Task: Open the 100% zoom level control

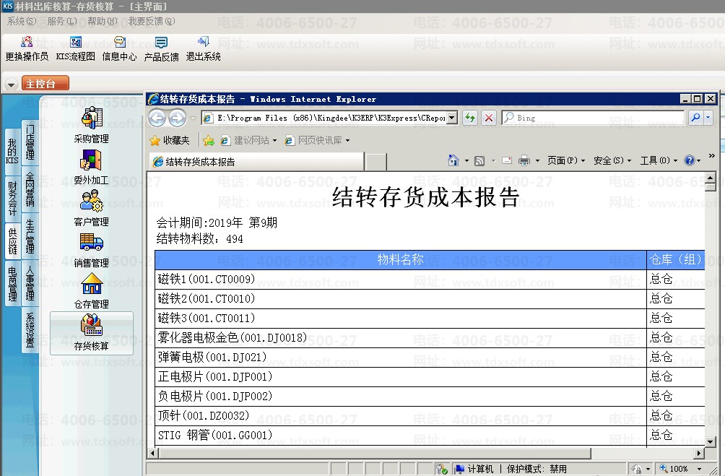Action: coord(682,469)
